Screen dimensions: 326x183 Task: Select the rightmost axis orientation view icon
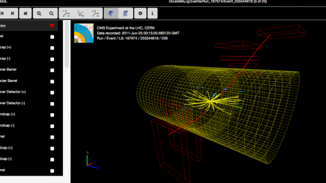click(94, 13)
